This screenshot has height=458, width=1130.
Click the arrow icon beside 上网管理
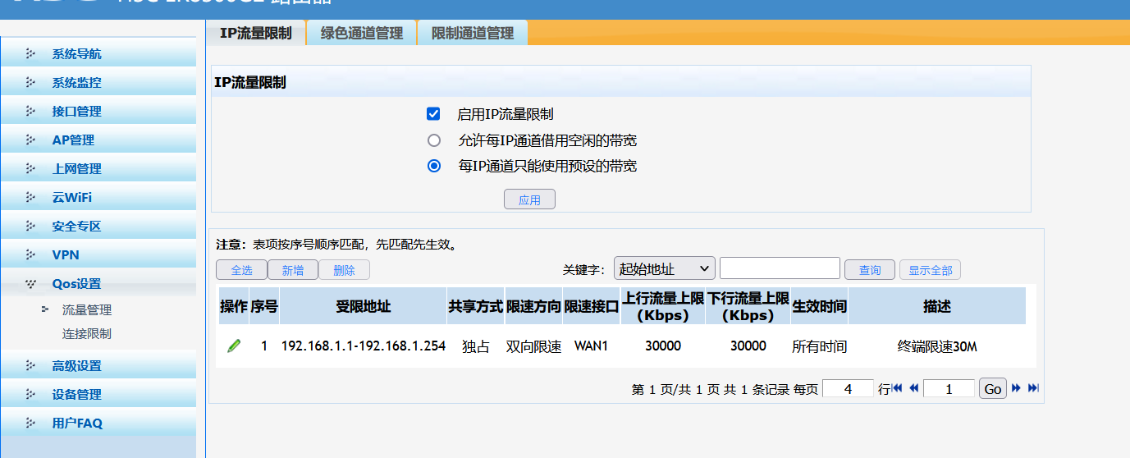tap(30, 169)
